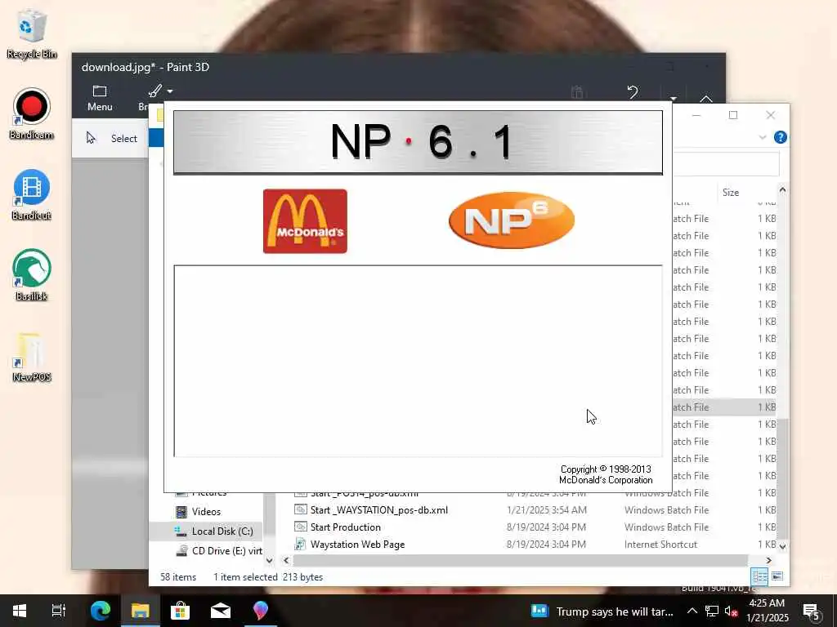Launch the Bandicut desktop shortcut
Image resolution: width=837 pixels, height=627 pixels.
point(32,194)
